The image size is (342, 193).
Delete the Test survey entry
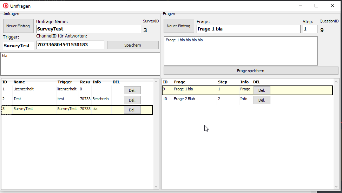(x=132, y=100)
